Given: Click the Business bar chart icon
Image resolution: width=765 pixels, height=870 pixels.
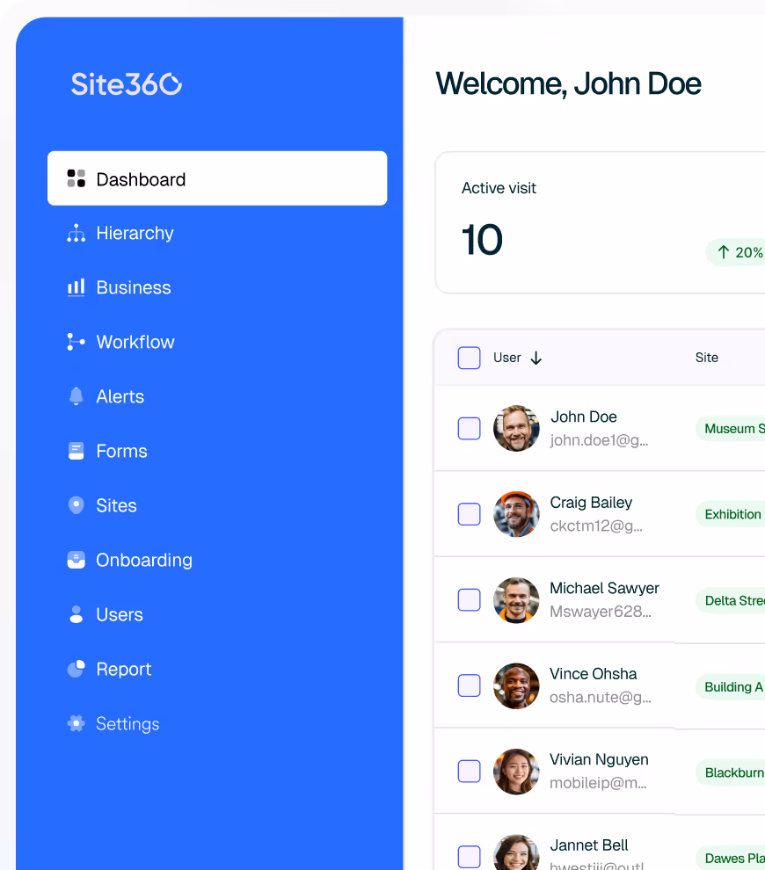Looking at the screenshot, I should [76, 287].
